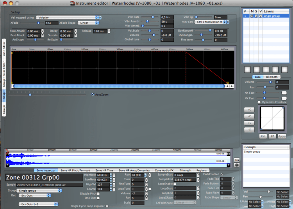293x209 pixels.
Task: Click the Rst reset button
Action: [x=263, y=136]
